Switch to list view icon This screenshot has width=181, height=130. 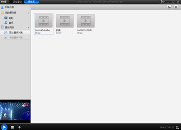click(176, 7)
